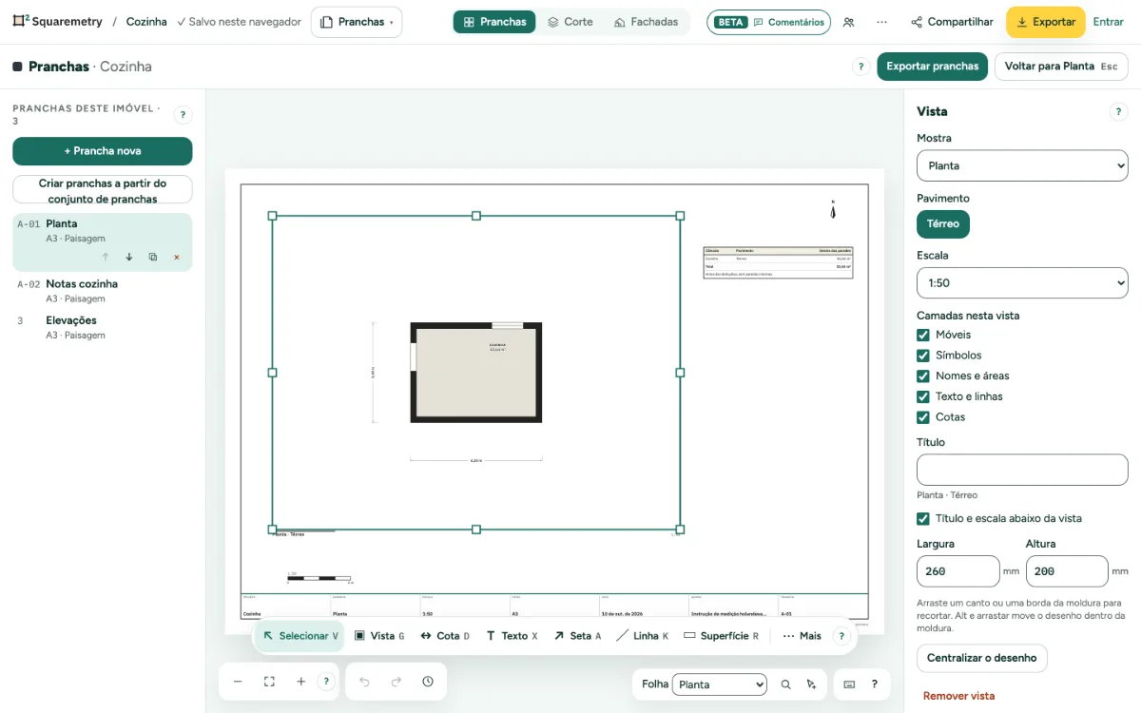This screenshot has height=713, width=1141.
Task: Select the Notas cozinha sheet A-02
Action: 103,291
